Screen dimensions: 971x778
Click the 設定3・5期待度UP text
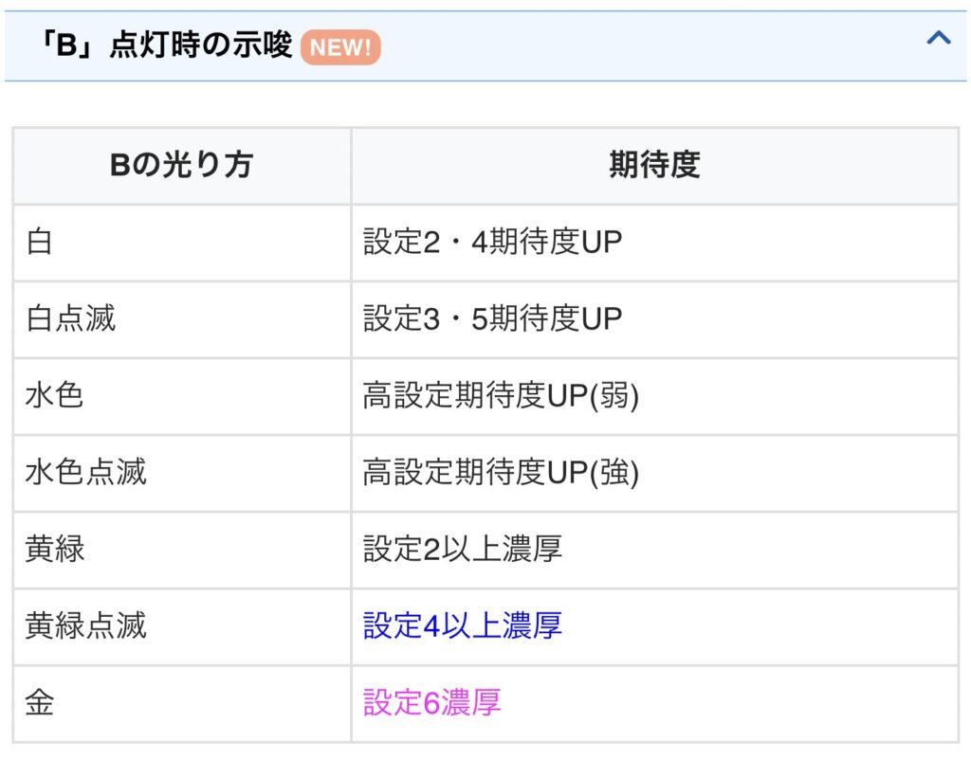point(492,319)
